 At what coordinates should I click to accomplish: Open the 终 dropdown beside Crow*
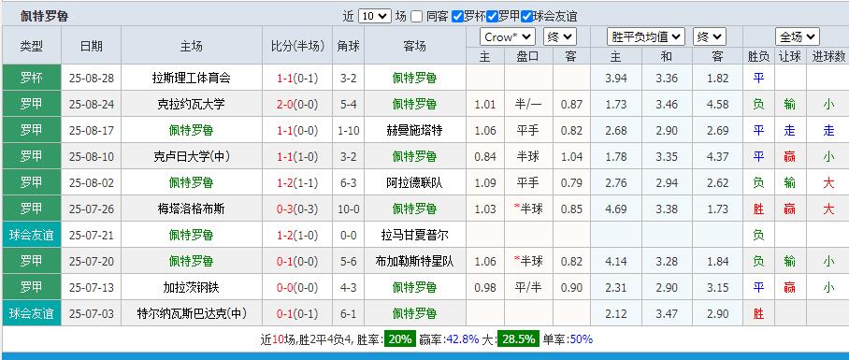[559, 36]
